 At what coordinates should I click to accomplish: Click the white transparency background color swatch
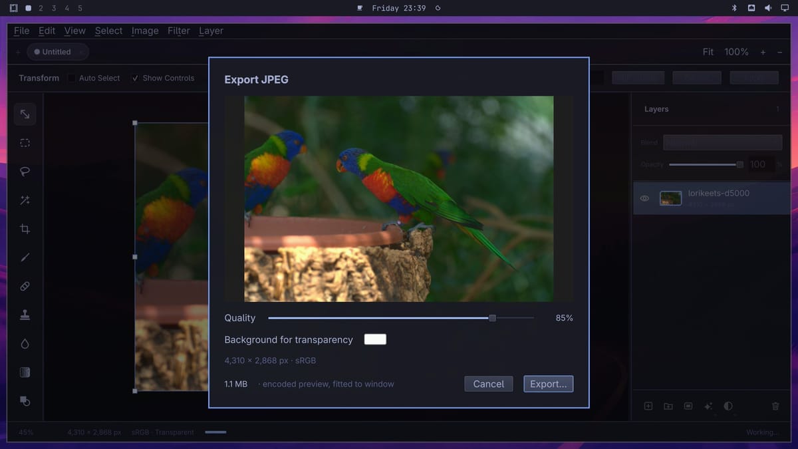tap(375, 339)
